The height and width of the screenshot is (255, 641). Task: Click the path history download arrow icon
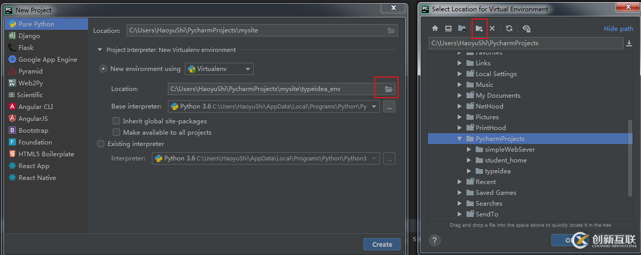click(x=629, y=43)
